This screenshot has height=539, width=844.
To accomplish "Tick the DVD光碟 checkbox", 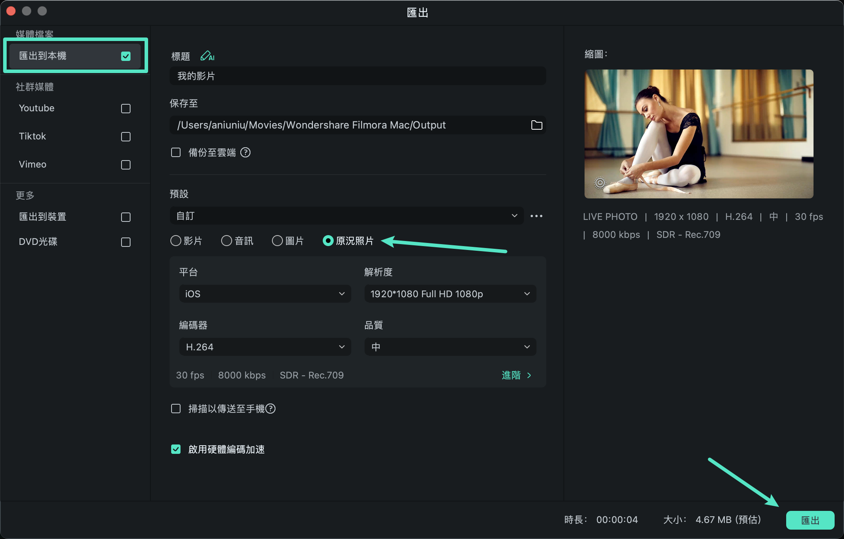I will [x=126, y=242].
